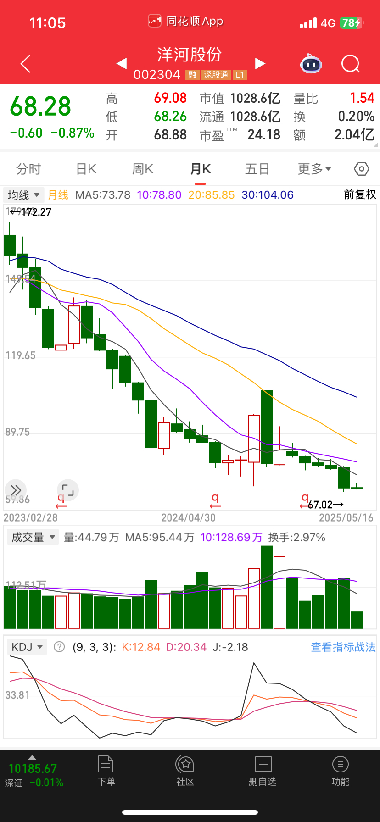Switch to the 日K tab
The width and height of the screenshot is (380, 822).
[x=86, y=169]
